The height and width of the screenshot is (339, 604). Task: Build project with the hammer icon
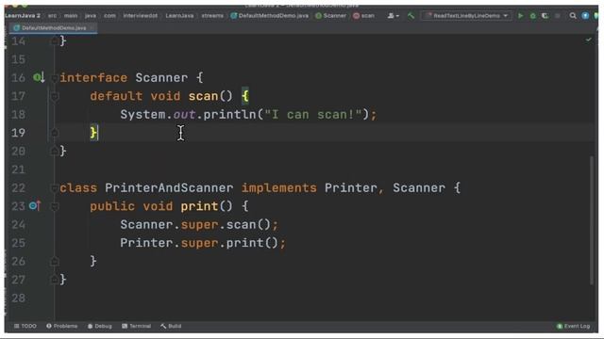(411, 16)
